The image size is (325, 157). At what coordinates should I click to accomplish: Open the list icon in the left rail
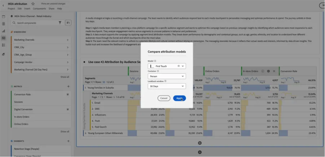tap(4, 45)
